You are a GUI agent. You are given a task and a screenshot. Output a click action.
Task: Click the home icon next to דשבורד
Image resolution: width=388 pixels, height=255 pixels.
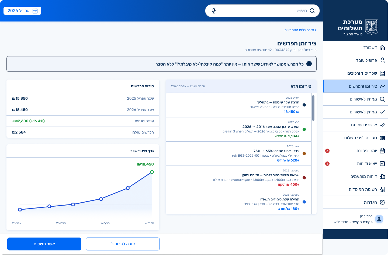(x=382, y=48)
